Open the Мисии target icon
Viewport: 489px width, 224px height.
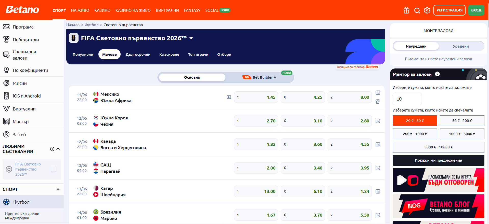point(6,83)
